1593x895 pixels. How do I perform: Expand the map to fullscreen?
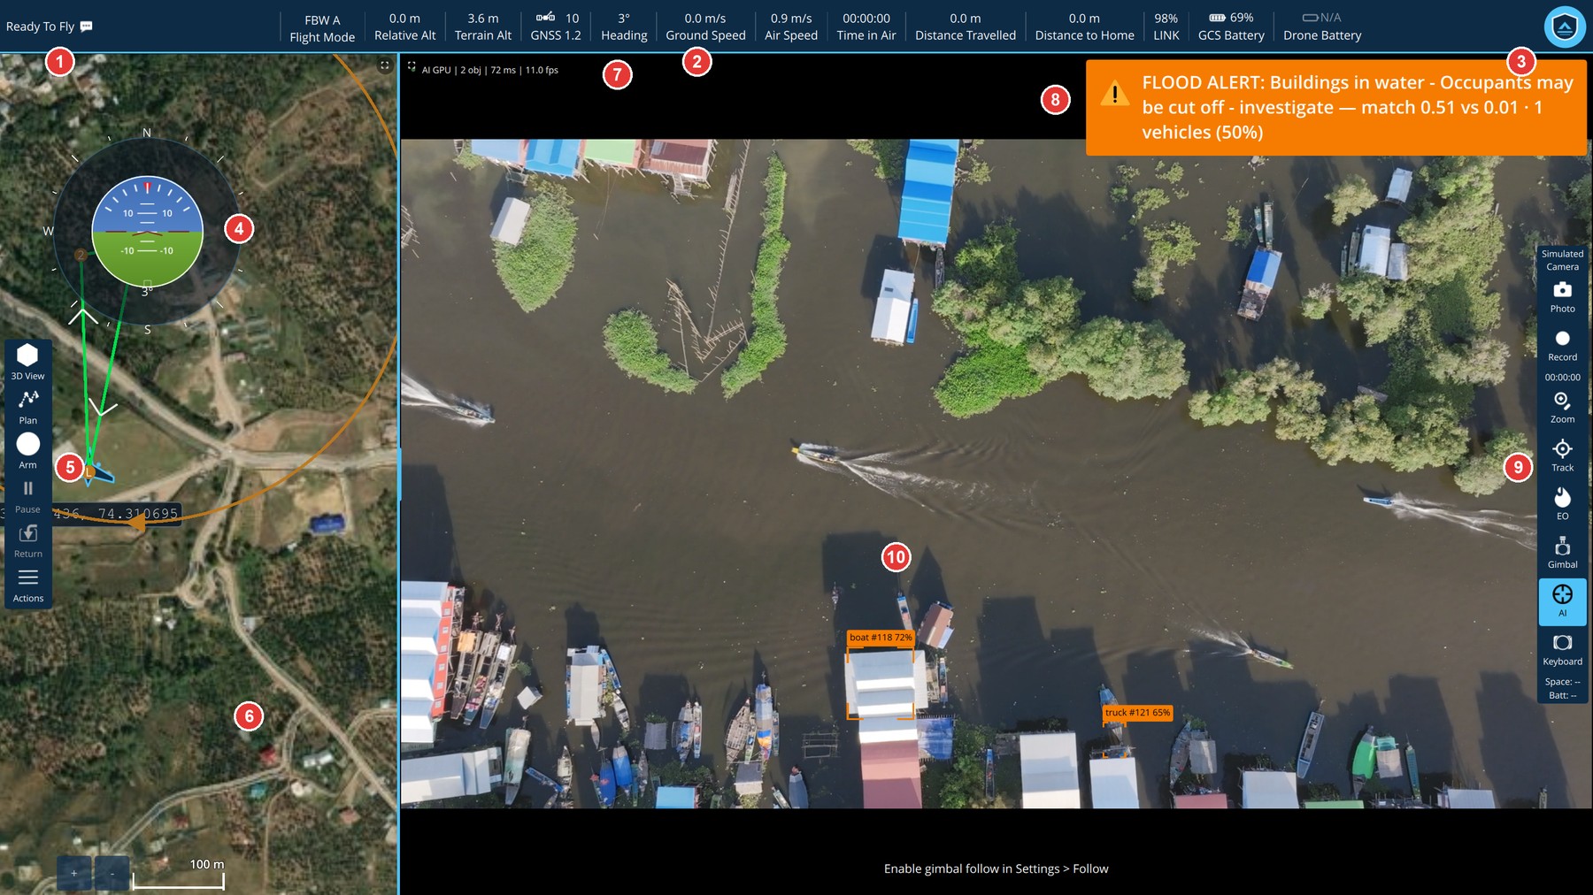point(384,65)
